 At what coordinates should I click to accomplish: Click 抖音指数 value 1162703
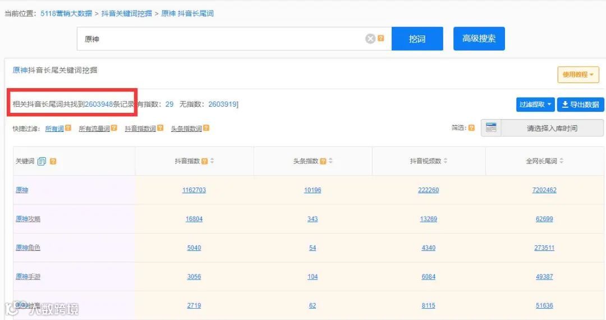pyautogui.click(x=194, y=190)
